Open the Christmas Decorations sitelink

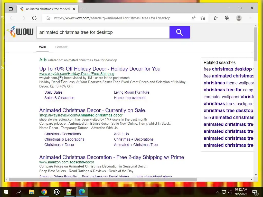[63, 134]
